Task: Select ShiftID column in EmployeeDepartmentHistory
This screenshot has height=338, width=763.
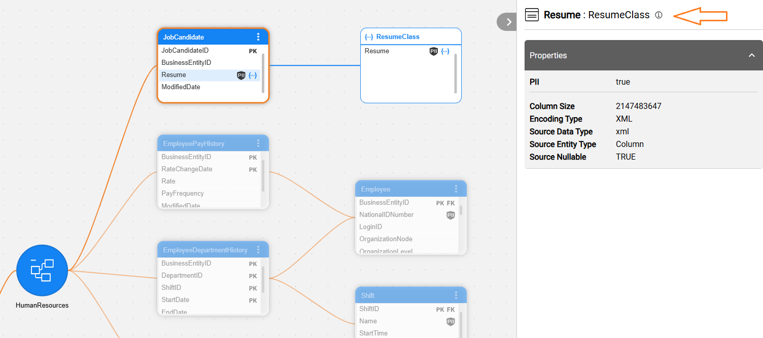Action: (210, 288)
